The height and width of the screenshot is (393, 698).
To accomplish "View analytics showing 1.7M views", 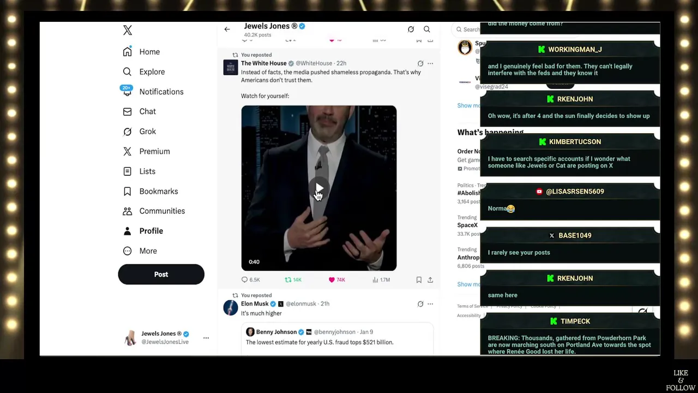I will [381, 280].
